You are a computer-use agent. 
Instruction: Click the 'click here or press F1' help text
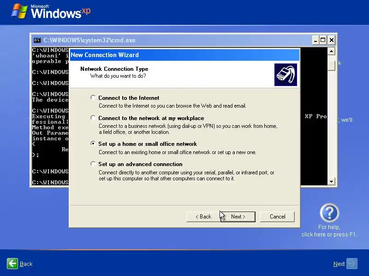coord(329,235)
